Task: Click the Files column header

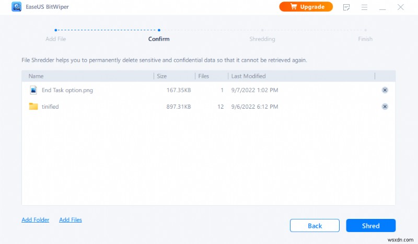Action: (x=204, y=76)
